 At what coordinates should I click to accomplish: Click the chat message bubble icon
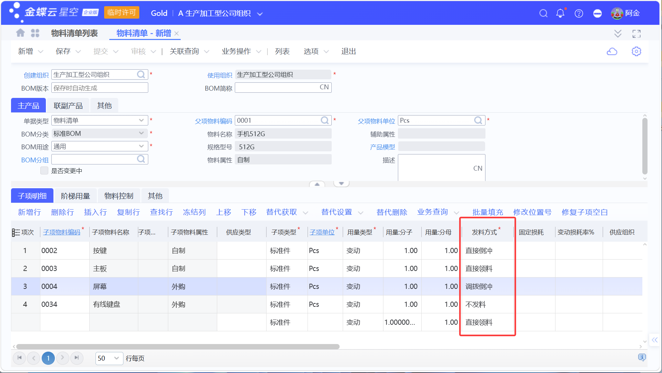tap(598, 13)
